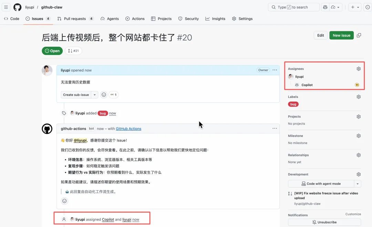Toggle the eyes reaction on comment
This screenshot has height=227, width=372.
[113, 95]
